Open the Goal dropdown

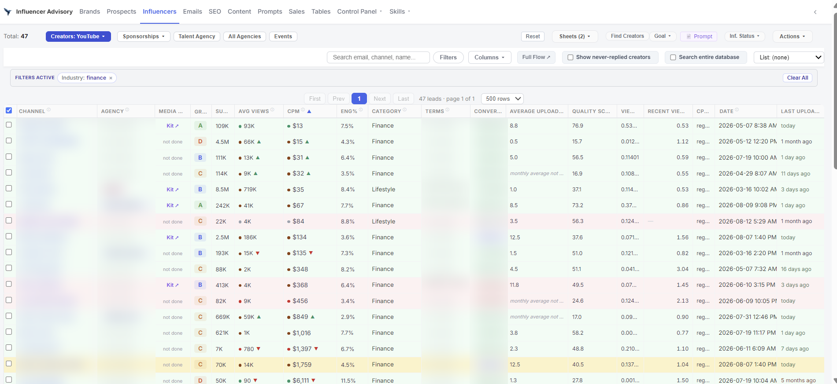[x=663, y=36]
